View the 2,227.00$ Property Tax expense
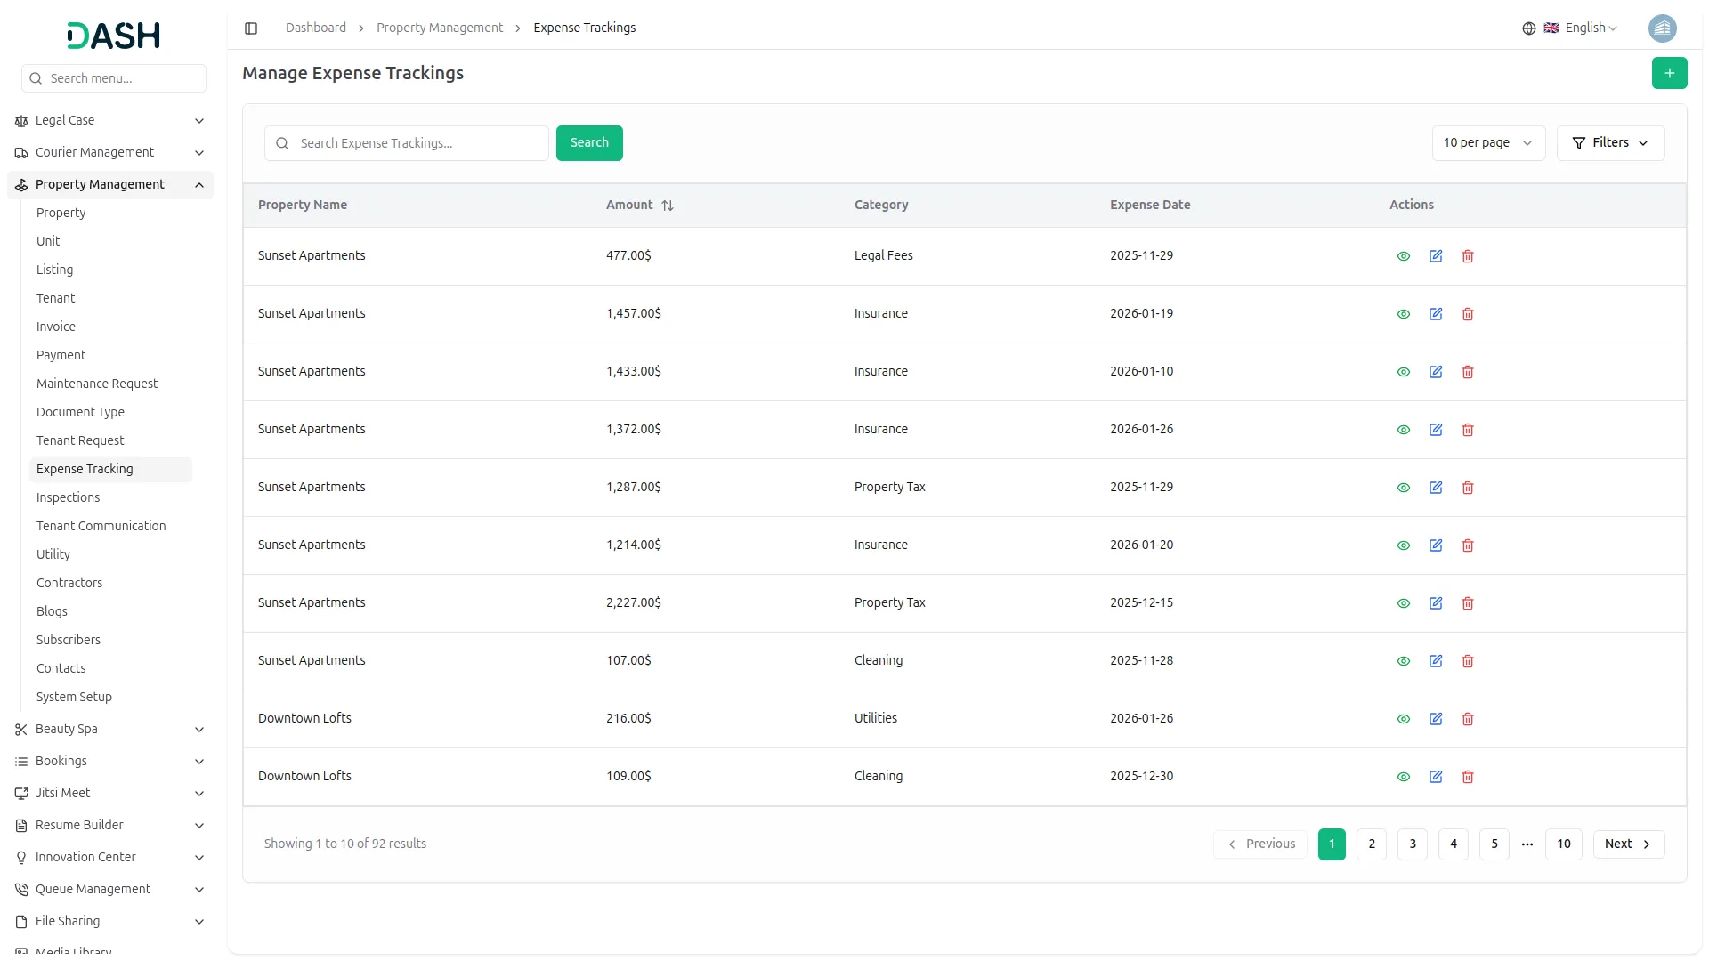 point(1404,603)
